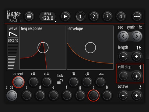
Task: Go to previous seq/synth/fx page arrow
Action: (x=123, y=36)
